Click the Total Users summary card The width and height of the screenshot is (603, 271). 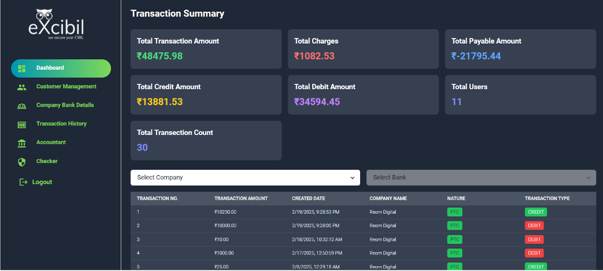[521, 94]
